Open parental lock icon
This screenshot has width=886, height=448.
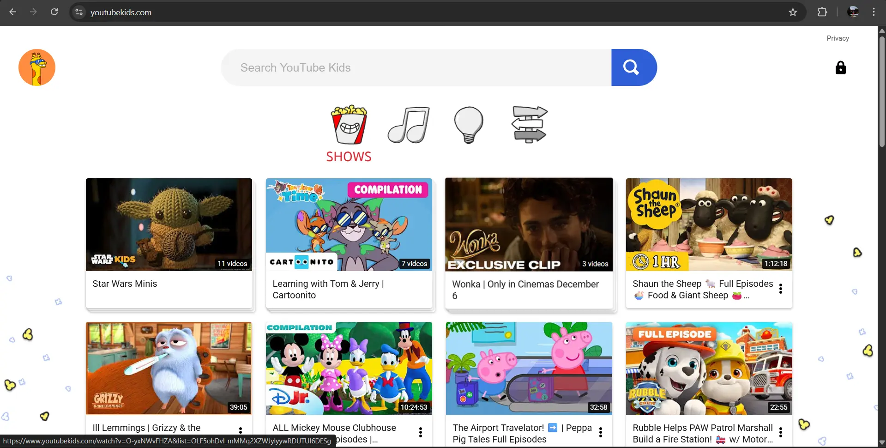840,68
